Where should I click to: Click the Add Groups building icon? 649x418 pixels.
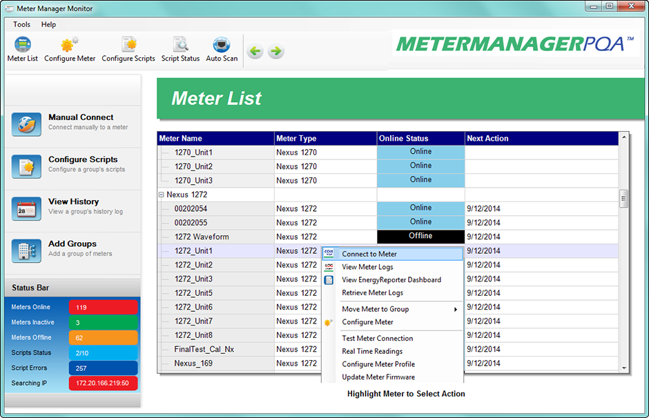tap(26, 250)
